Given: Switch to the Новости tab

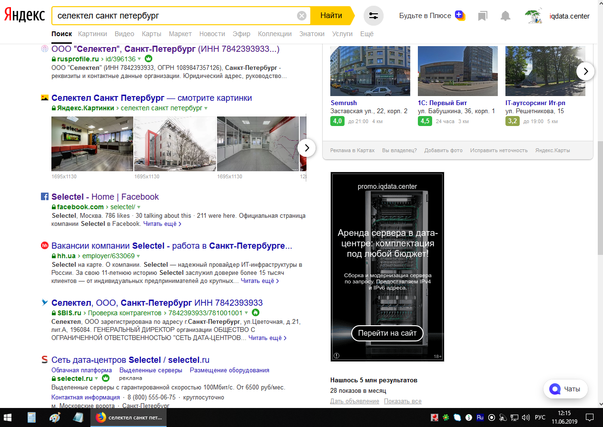Looking at the screenshot, I should [x=212, y=34].
